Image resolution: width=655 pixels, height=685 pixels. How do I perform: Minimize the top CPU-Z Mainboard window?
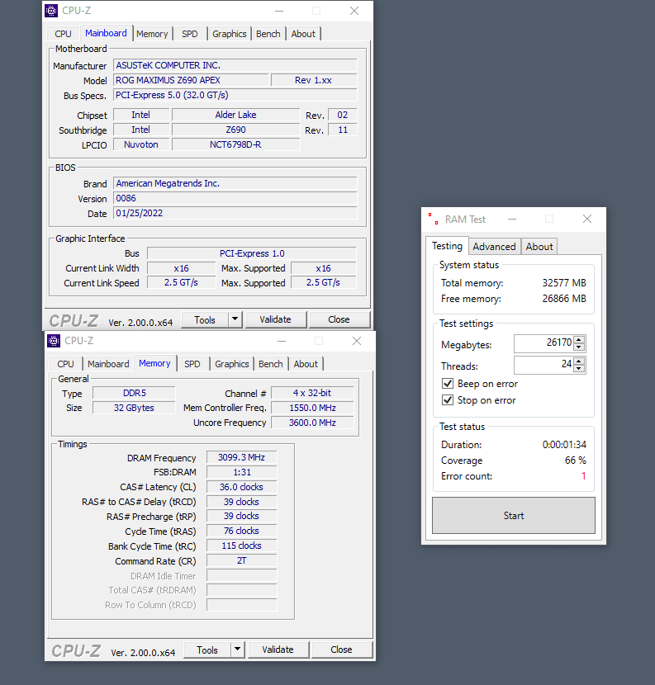(279, 11)
